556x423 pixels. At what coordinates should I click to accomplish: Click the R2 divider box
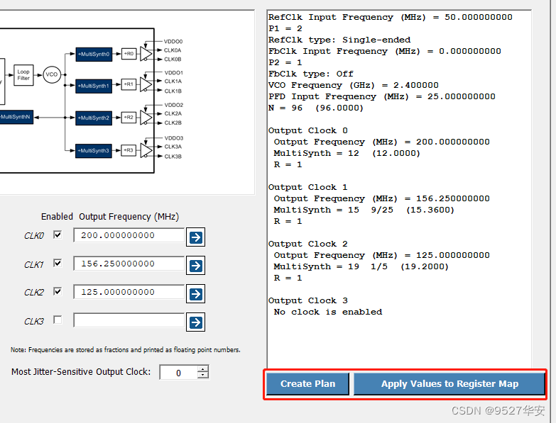129,118
